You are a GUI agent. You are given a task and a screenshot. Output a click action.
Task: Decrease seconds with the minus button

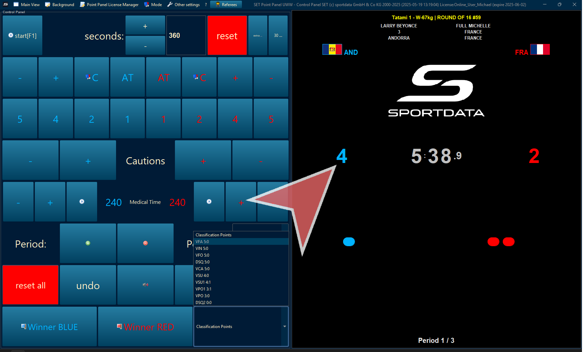tap(145, 45)
